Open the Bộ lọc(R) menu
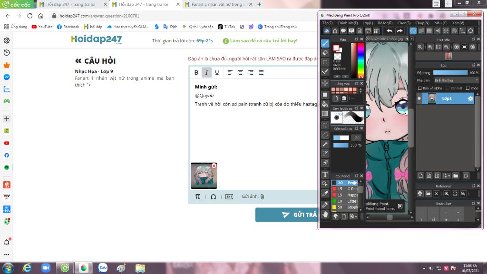Viewport: 487px width, 274px height. pos(385,23)
